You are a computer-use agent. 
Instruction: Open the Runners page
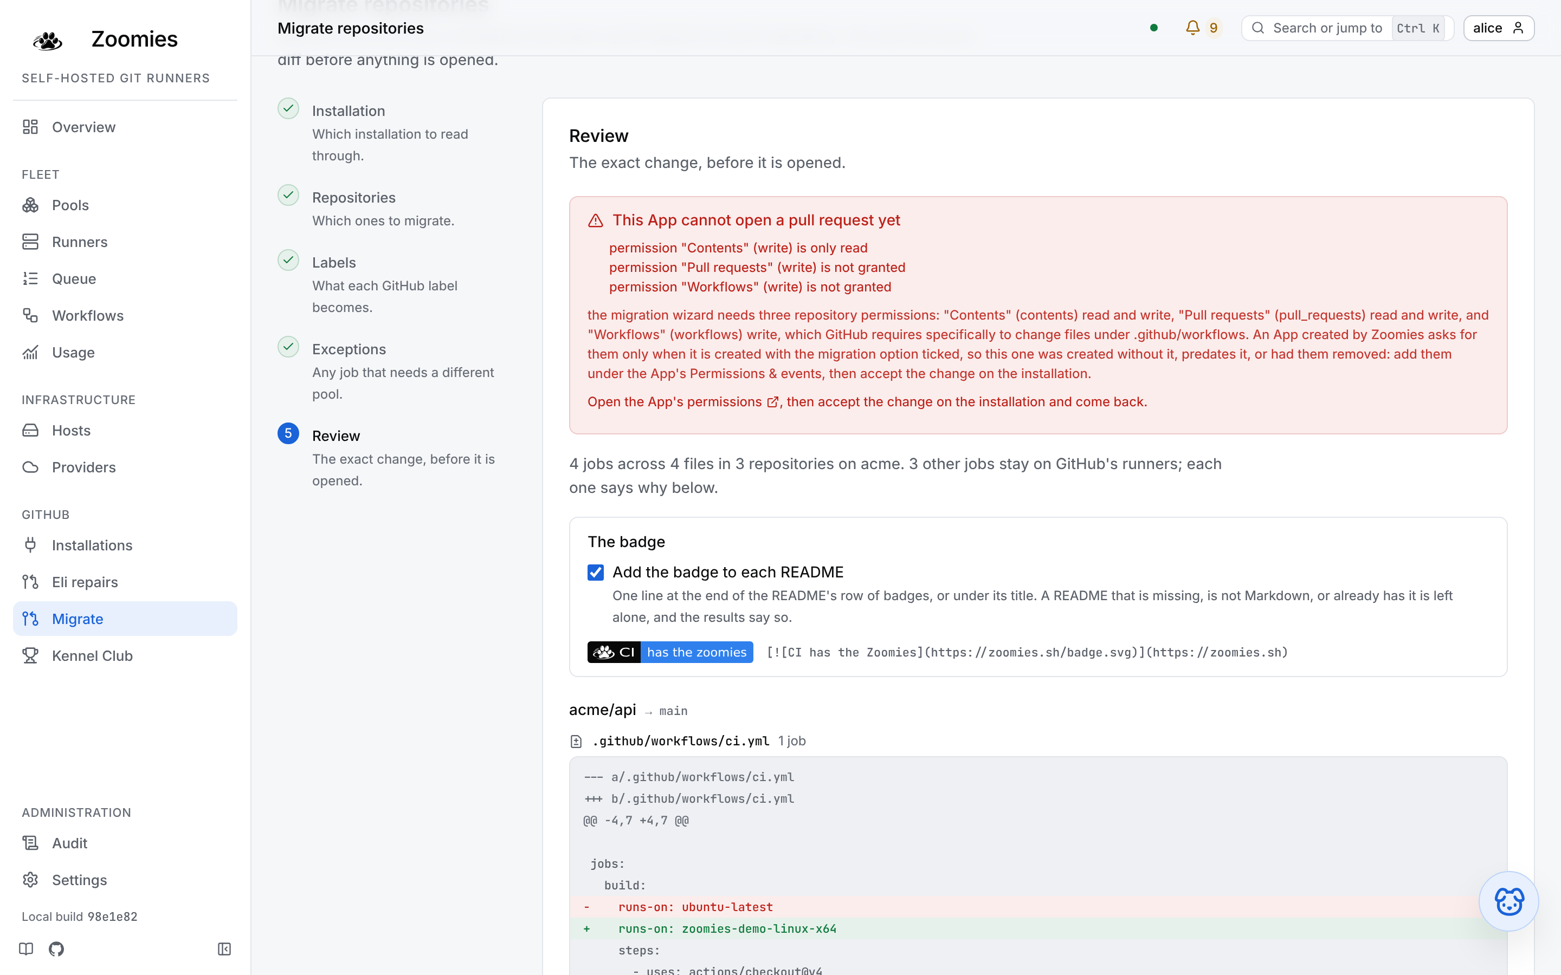point(125,242)
